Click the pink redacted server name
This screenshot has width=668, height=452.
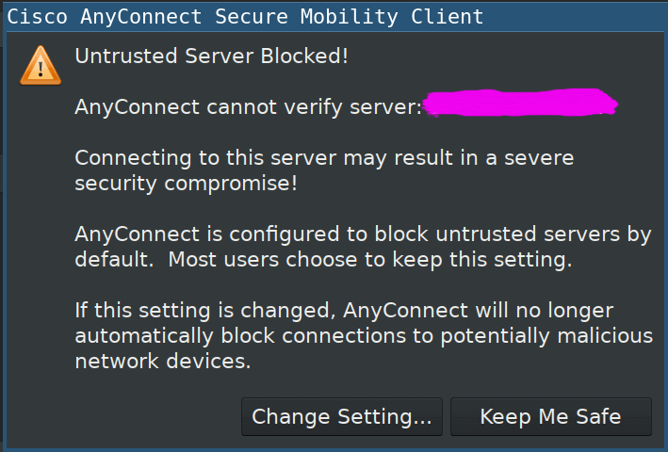point(521,103)
